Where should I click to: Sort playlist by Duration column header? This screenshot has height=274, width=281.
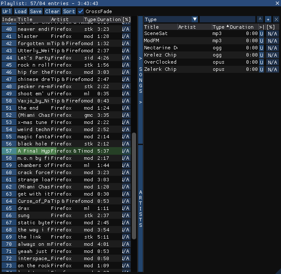(x=109, y=19)
